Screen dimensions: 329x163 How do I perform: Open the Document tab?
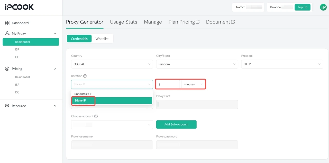click(x=220, y=22)
